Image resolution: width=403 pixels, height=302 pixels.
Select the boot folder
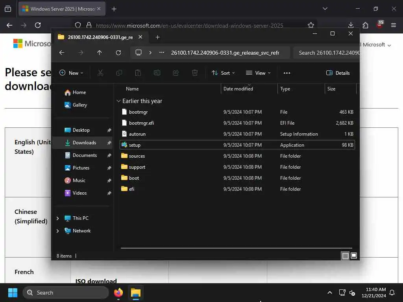[237, 178]
